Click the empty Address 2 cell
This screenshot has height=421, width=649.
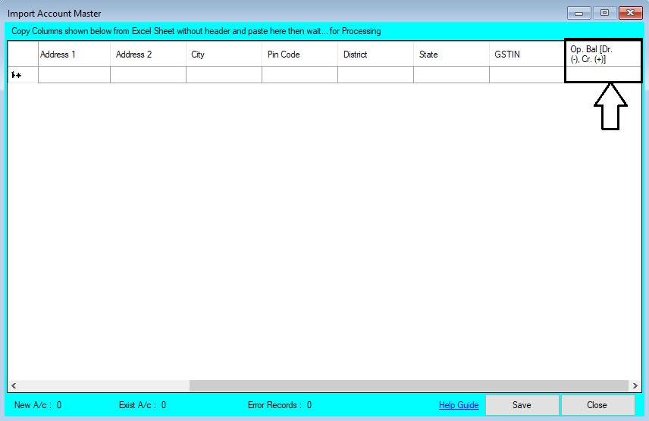tap(148, 75)
